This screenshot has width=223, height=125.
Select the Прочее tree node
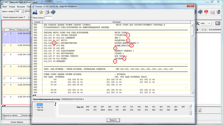click(x=40, y=110)
